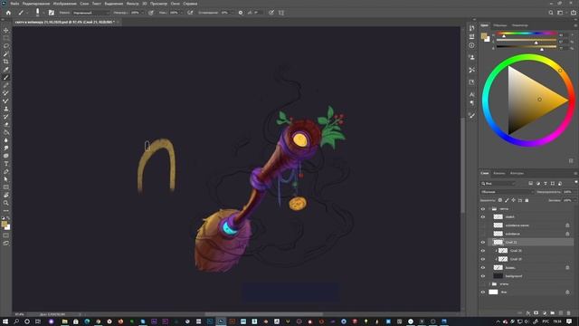The image size is (579, 326).
Task: Hide the top layer group with its eye
Action: coord(482,209)
